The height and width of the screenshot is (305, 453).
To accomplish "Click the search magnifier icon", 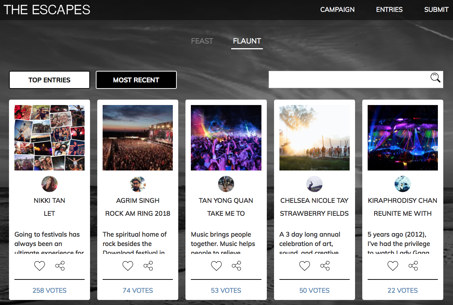I will tap(435, 78).
